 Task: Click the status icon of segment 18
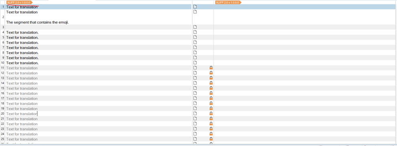195,103
